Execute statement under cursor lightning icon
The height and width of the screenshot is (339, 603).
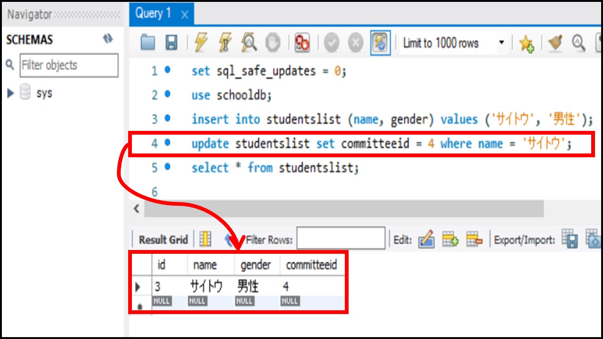coord(225,43)
